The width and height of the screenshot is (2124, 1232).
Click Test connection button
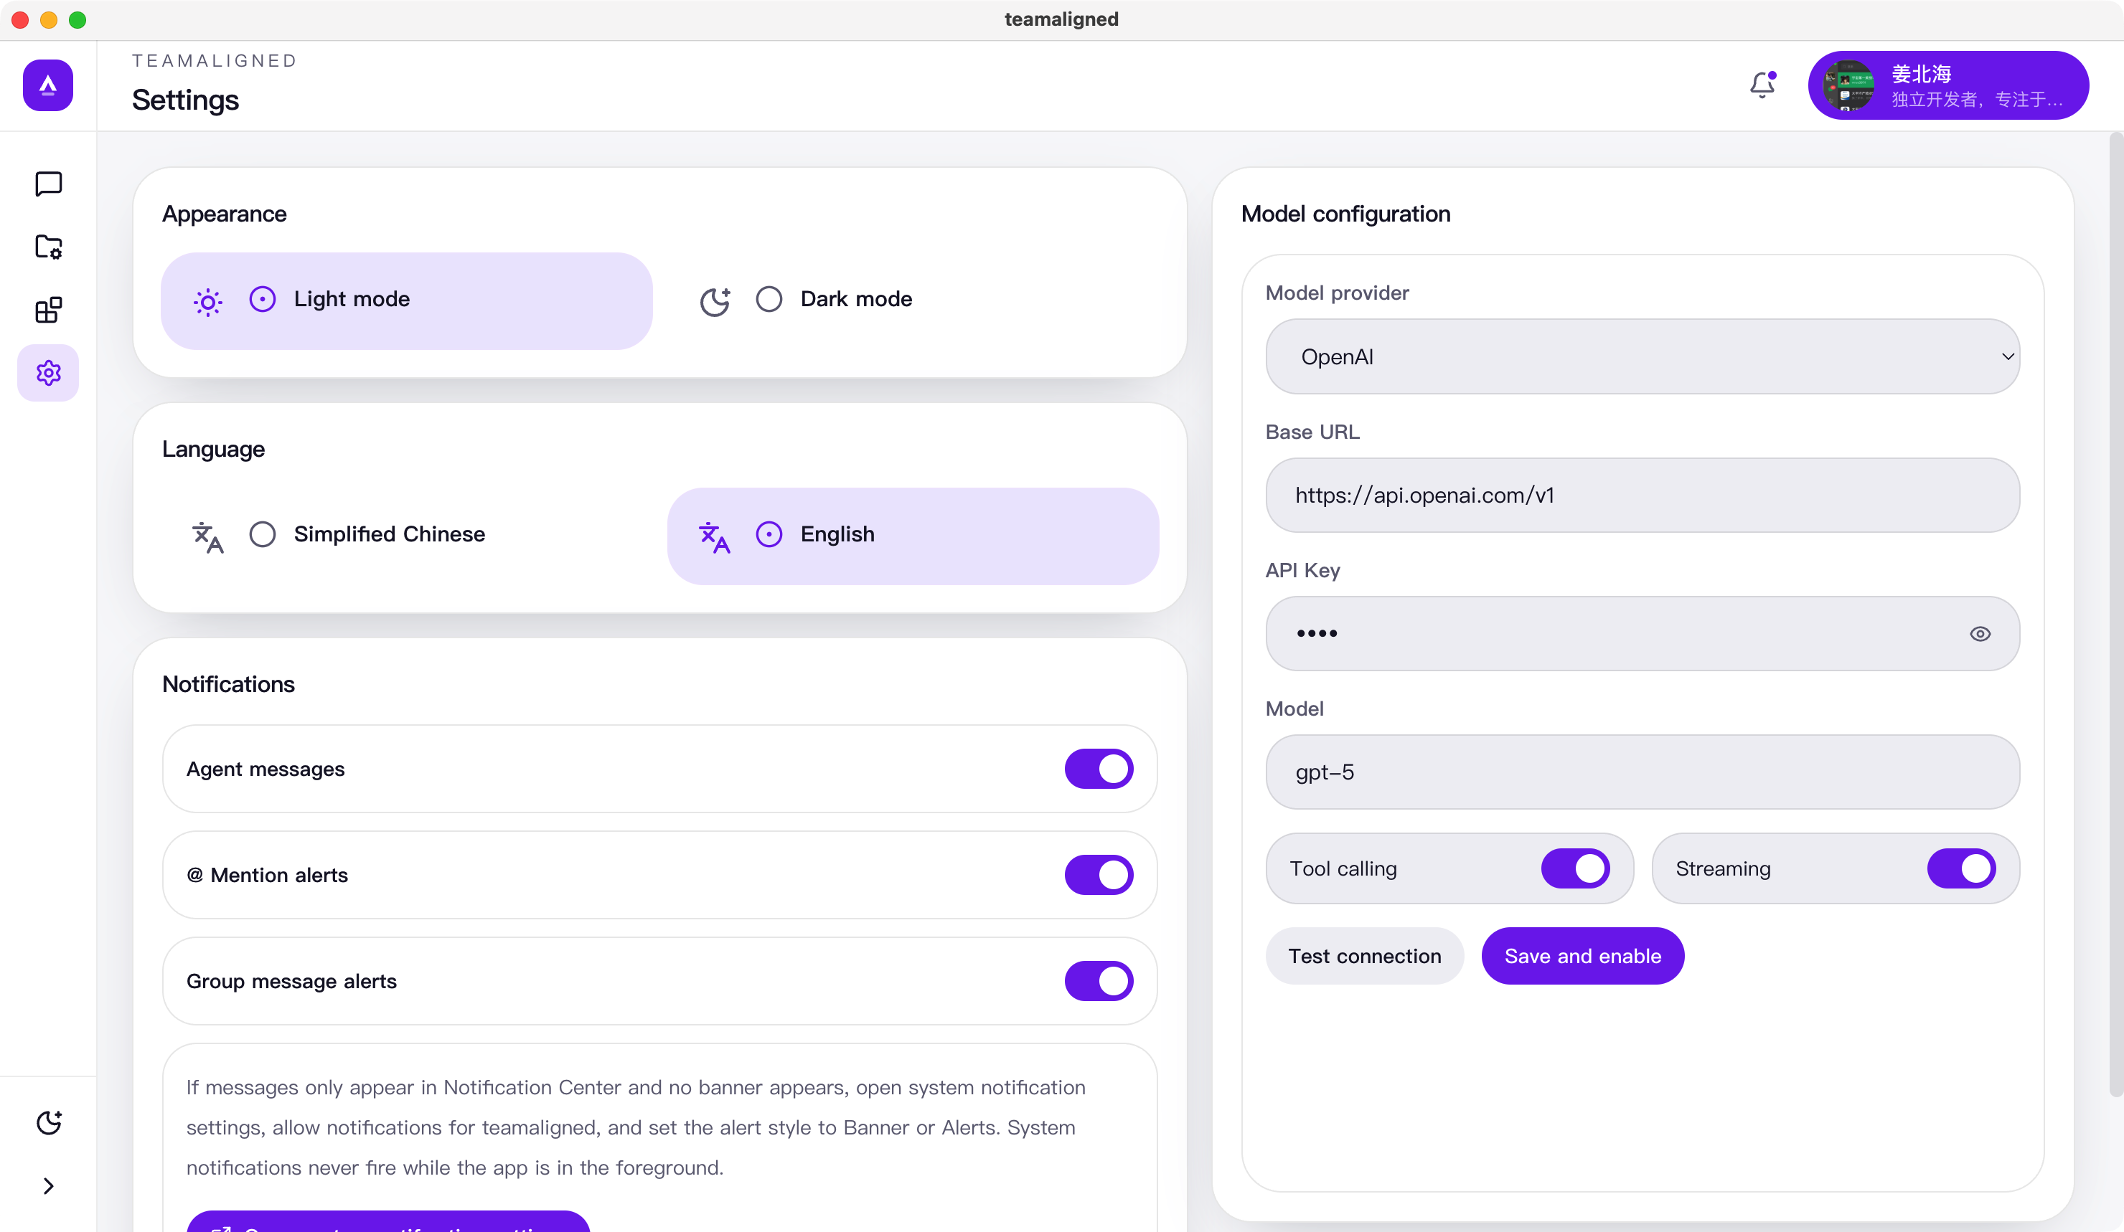click(x=1365, y=956)
